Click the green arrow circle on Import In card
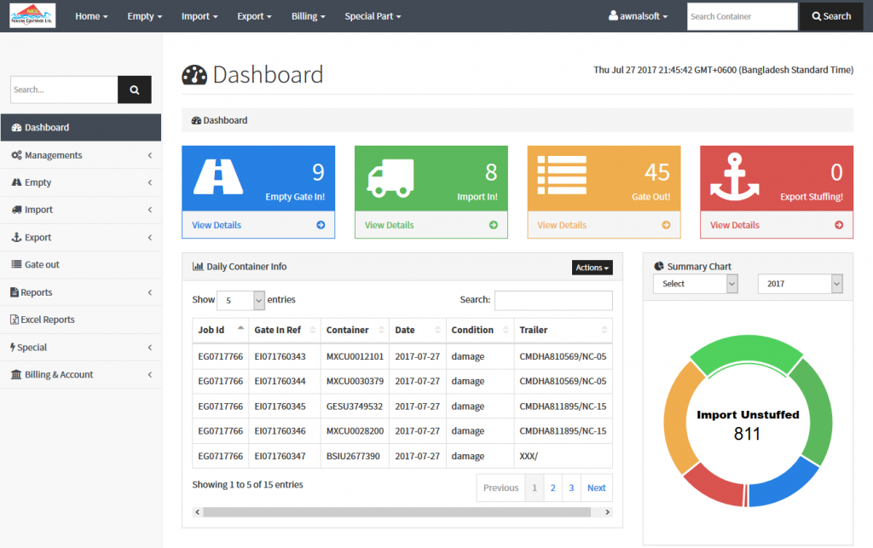 (494, 225)
